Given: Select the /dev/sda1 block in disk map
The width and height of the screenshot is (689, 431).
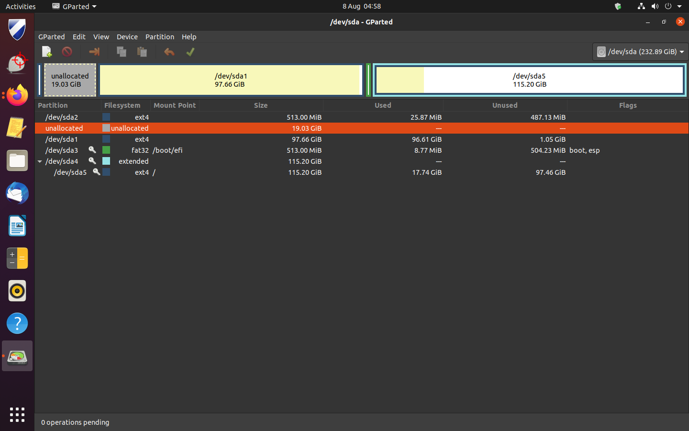Looking at the screenshot, I should pos(231,80).
